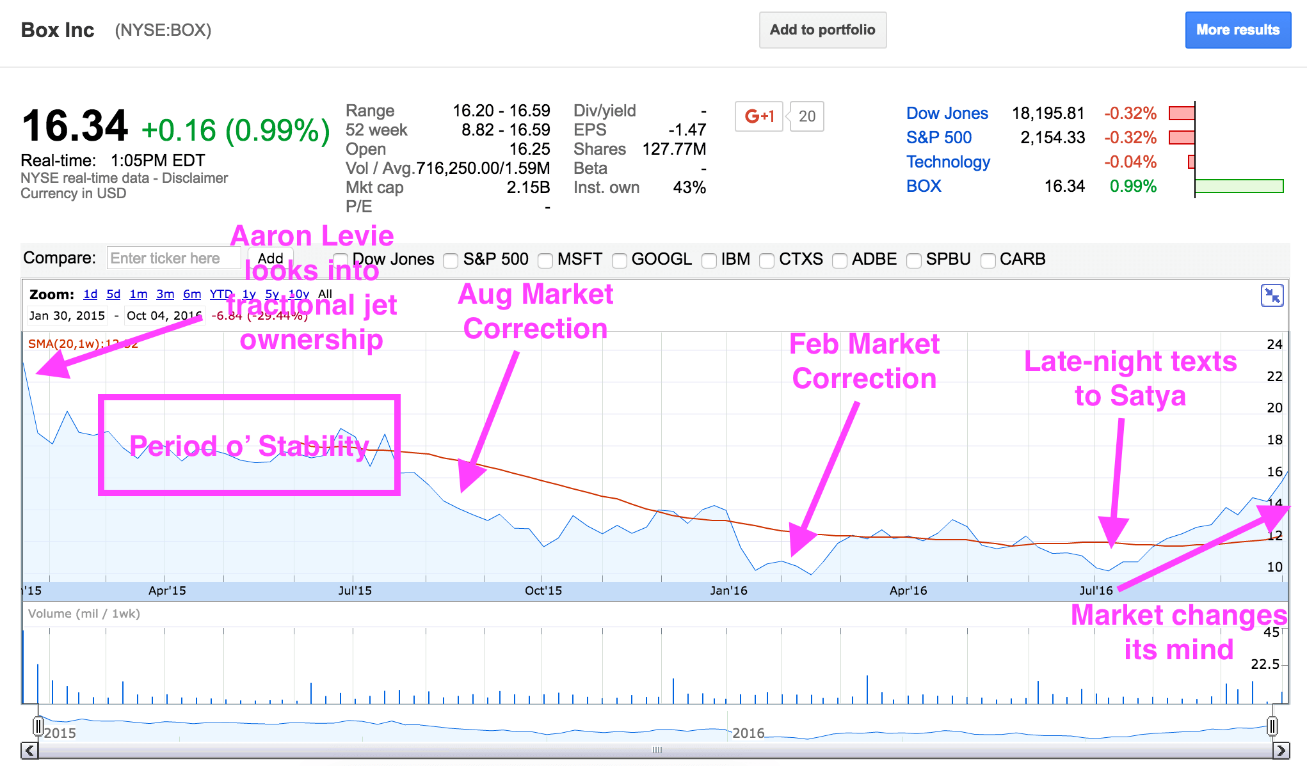Grab the right range slider handle
The height and width of the screenshot is (766, 1307).
1272,726
